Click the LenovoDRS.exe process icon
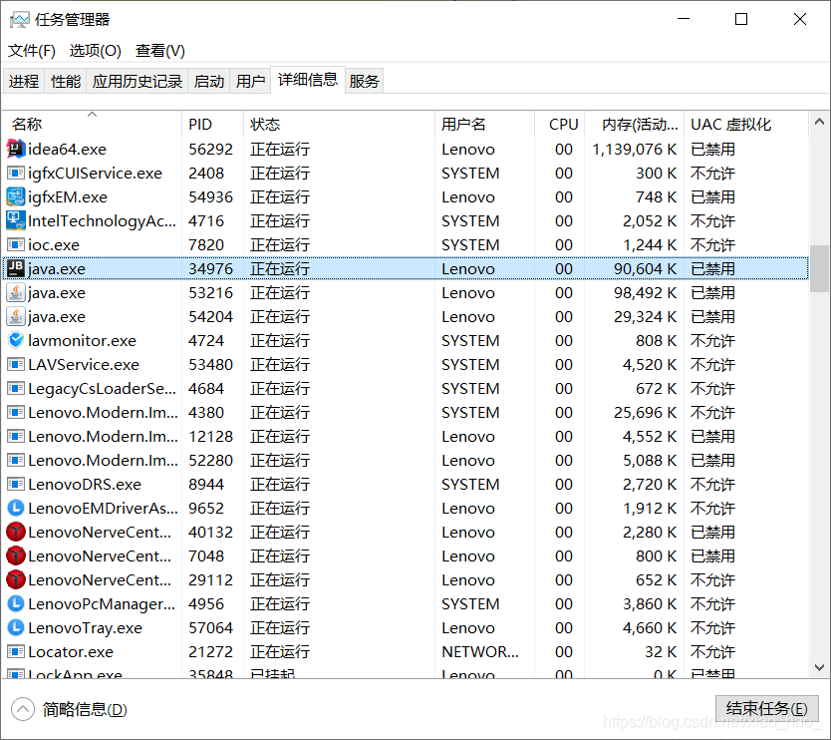This screenshot has height=740, width=831. tap(16, 484)
